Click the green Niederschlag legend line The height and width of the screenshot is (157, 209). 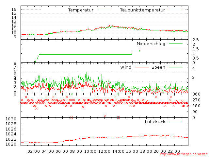coord(176,44)
